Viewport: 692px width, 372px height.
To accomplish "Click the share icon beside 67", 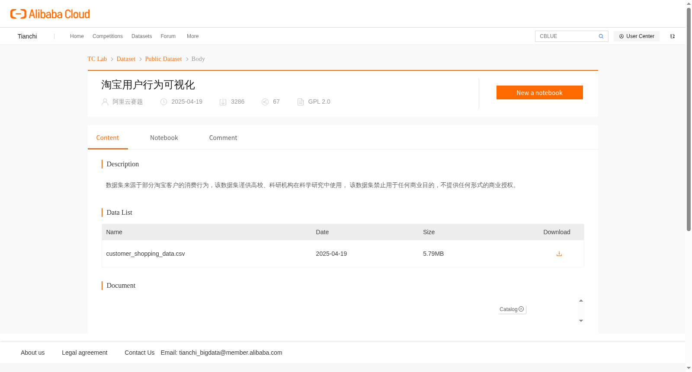I will [x=265, y=102].
